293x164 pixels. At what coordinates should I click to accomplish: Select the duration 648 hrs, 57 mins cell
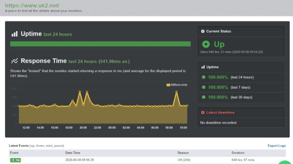(243, 160)
